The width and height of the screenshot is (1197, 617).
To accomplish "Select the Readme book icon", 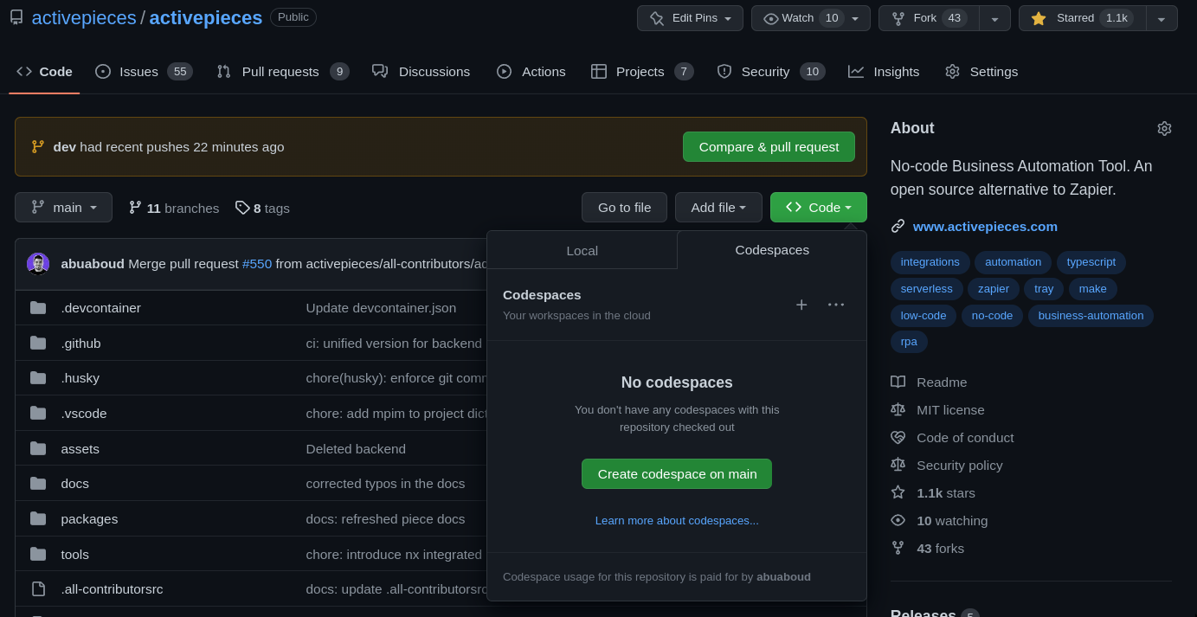I will point(898,382).
